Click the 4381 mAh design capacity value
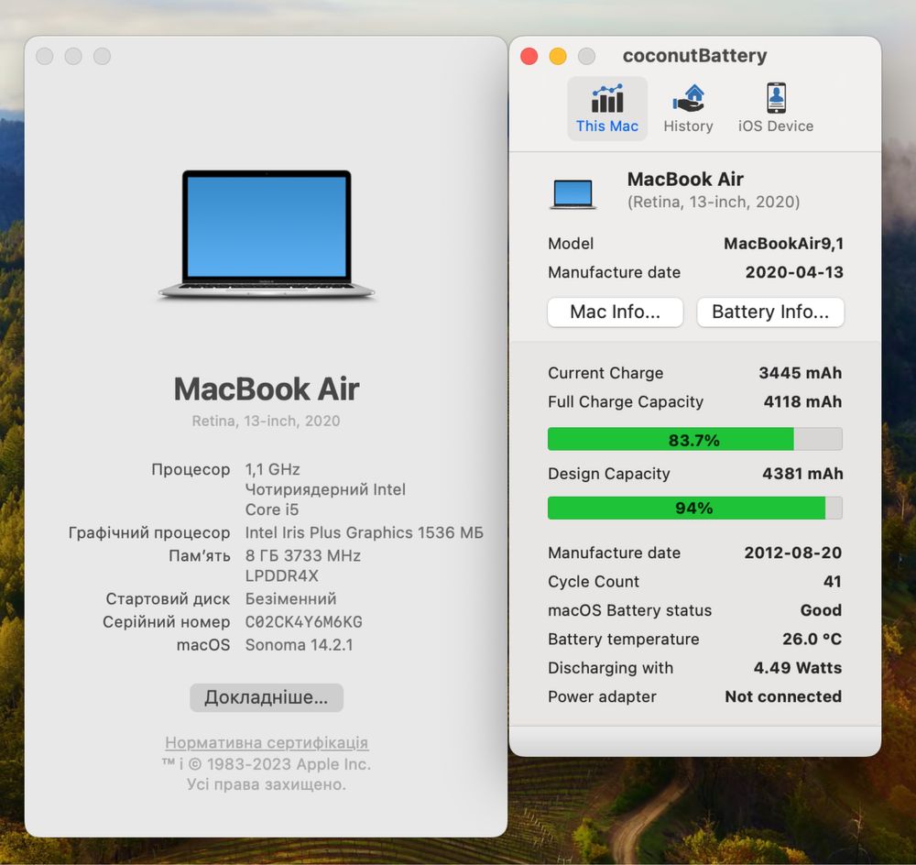The image size is (916, 865). pos(802,474)
